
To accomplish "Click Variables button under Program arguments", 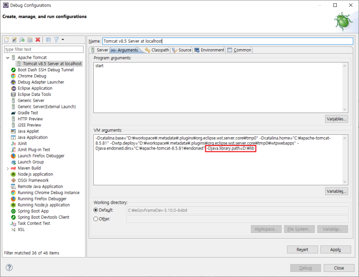I will pos(337,119).
